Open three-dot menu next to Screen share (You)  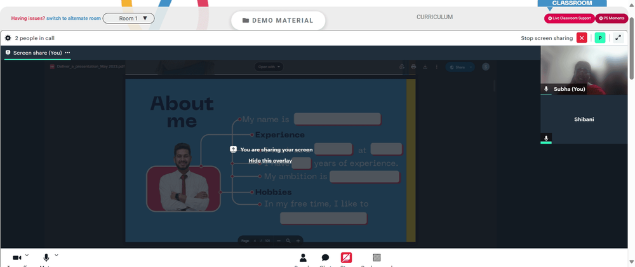click(x=67, y=53)
